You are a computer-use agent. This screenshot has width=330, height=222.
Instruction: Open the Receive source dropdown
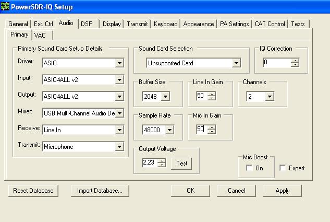point(119,130)
